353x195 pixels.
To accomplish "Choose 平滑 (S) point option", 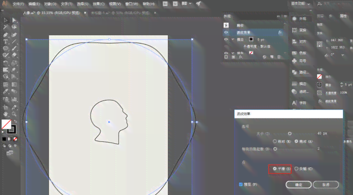I will click(282, 169).
